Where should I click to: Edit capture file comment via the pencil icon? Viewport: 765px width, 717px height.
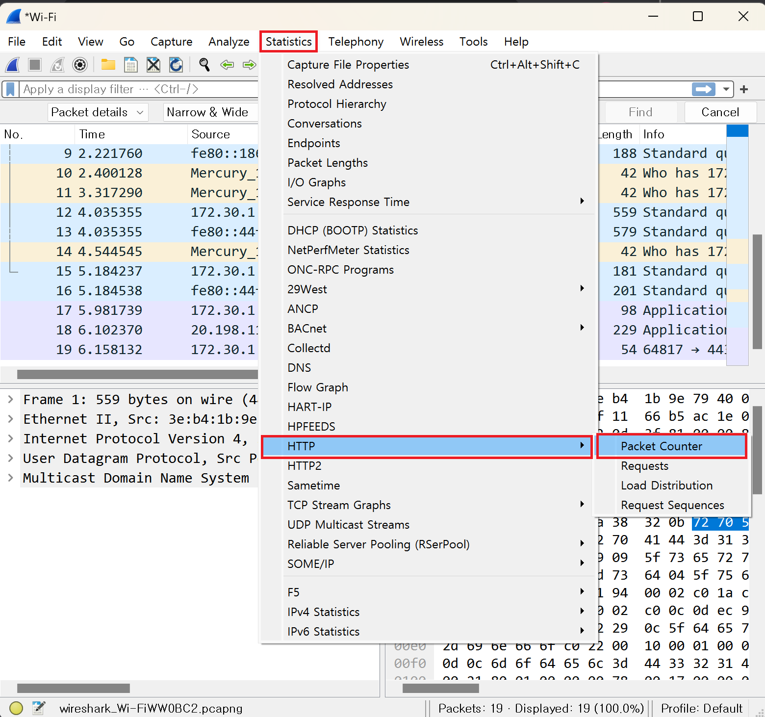pyautogui.click(x=39, y=708)
